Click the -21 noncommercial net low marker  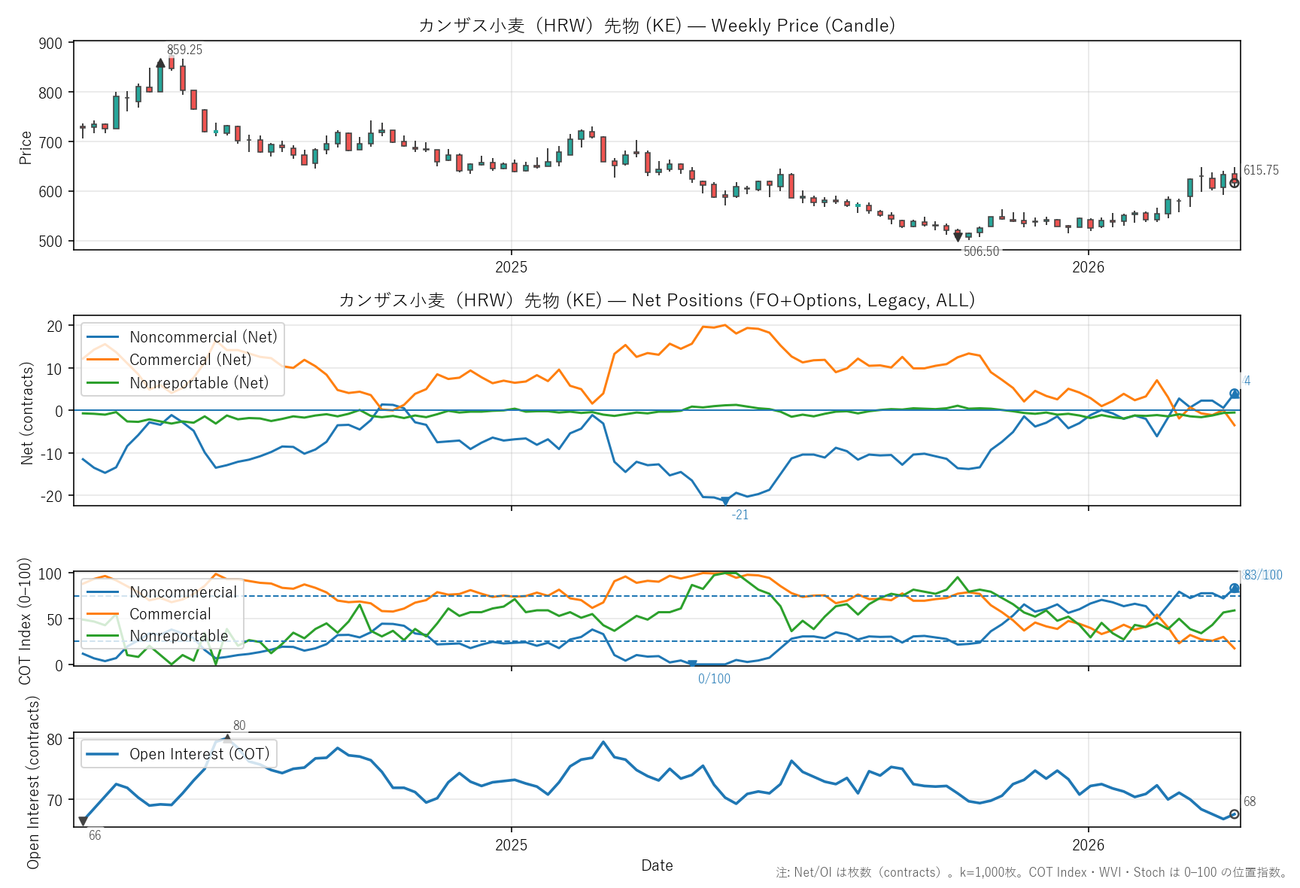[725, 501]
